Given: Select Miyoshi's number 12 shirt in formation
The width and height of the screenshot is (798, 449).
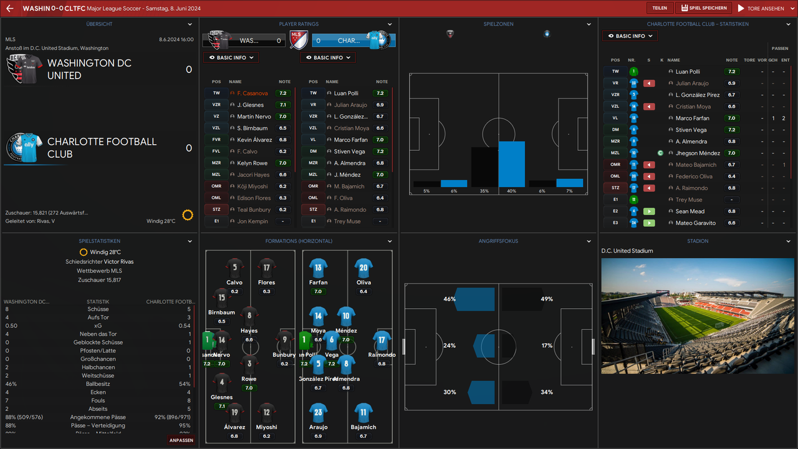Looking at the screenshot, I should click(x=266, y=413).
